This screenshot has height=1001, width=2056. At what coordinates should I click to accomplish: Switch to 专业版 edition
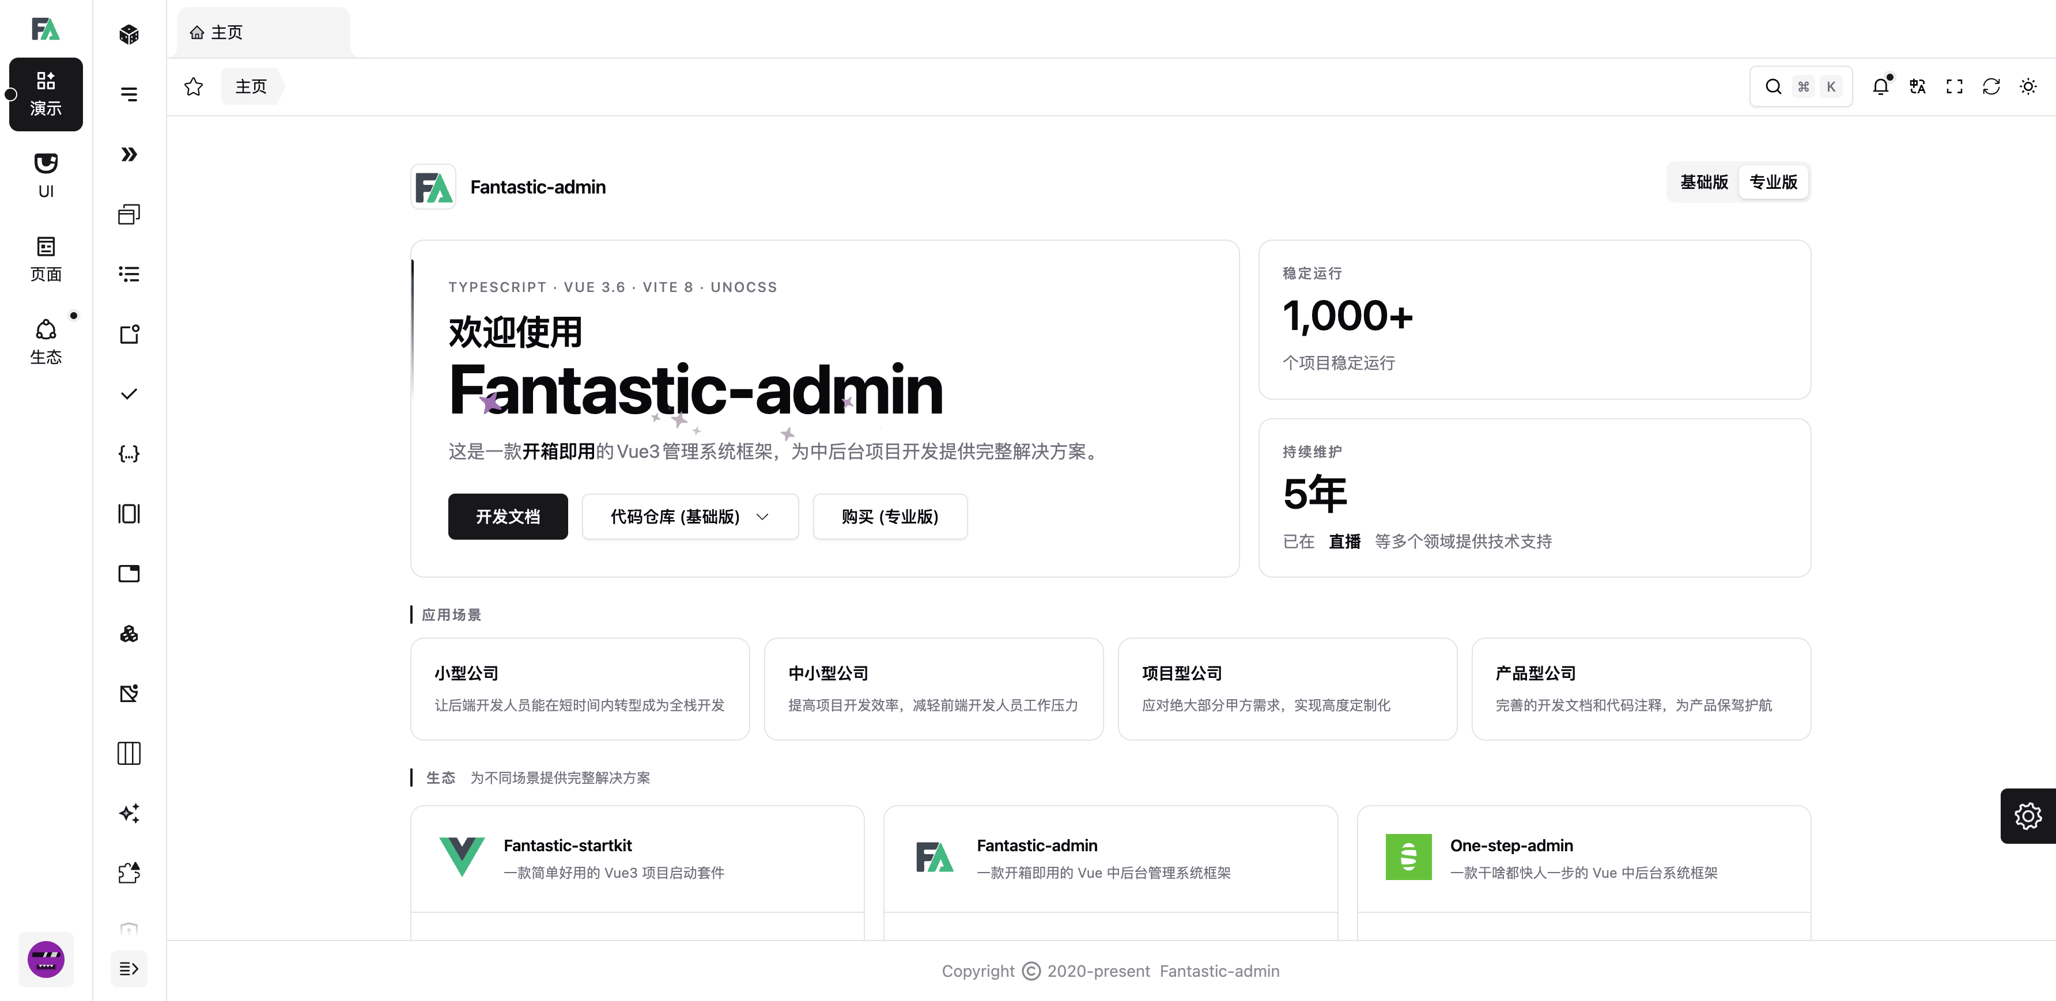1772,182
